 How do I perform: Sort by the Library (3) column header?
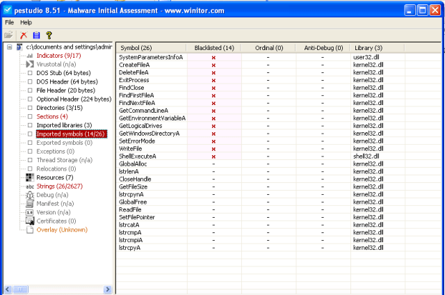[369, 47]
